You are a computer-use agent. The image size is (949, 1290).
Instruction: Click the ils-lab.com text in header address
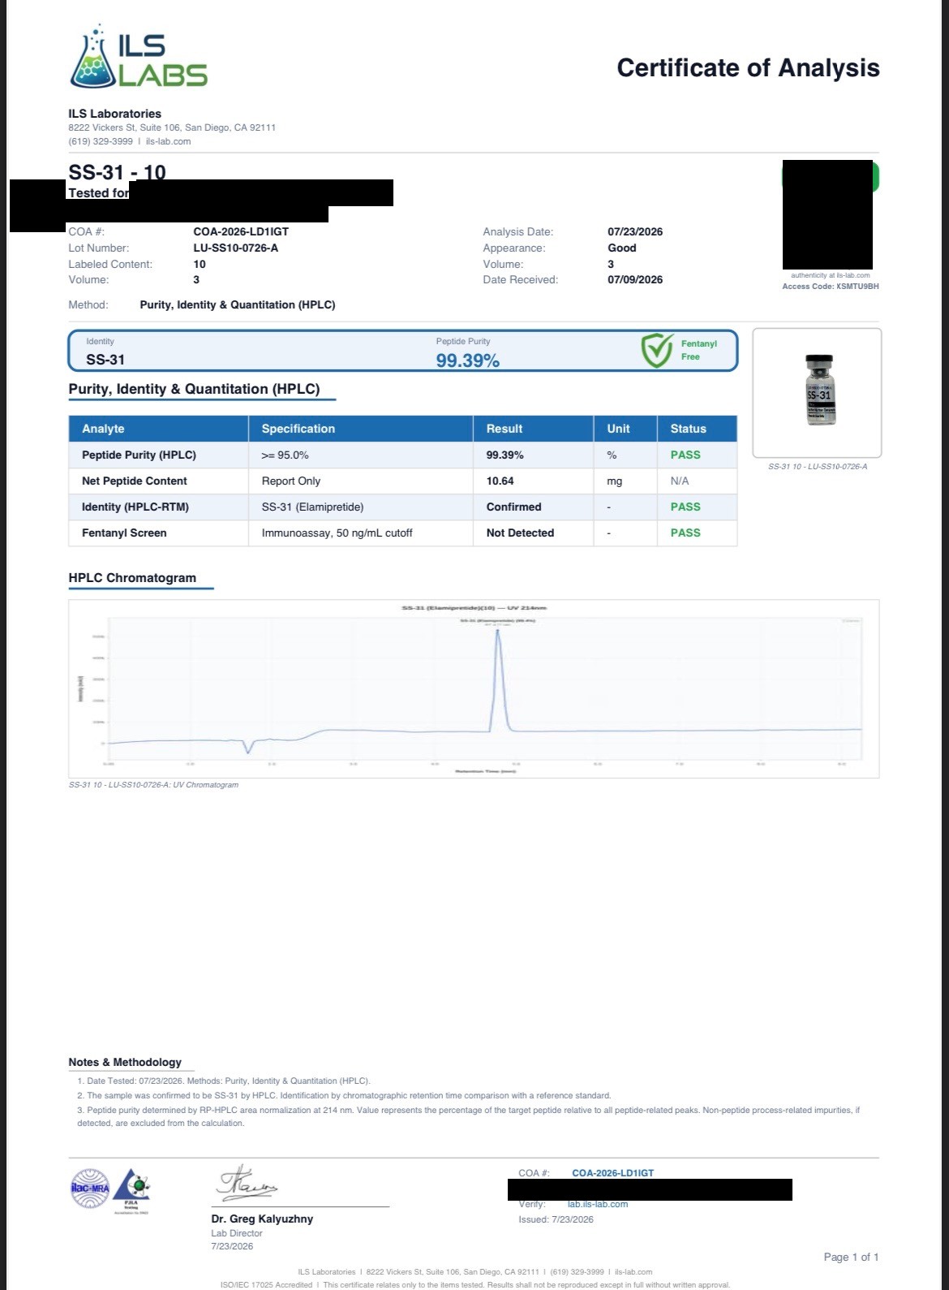168,141
